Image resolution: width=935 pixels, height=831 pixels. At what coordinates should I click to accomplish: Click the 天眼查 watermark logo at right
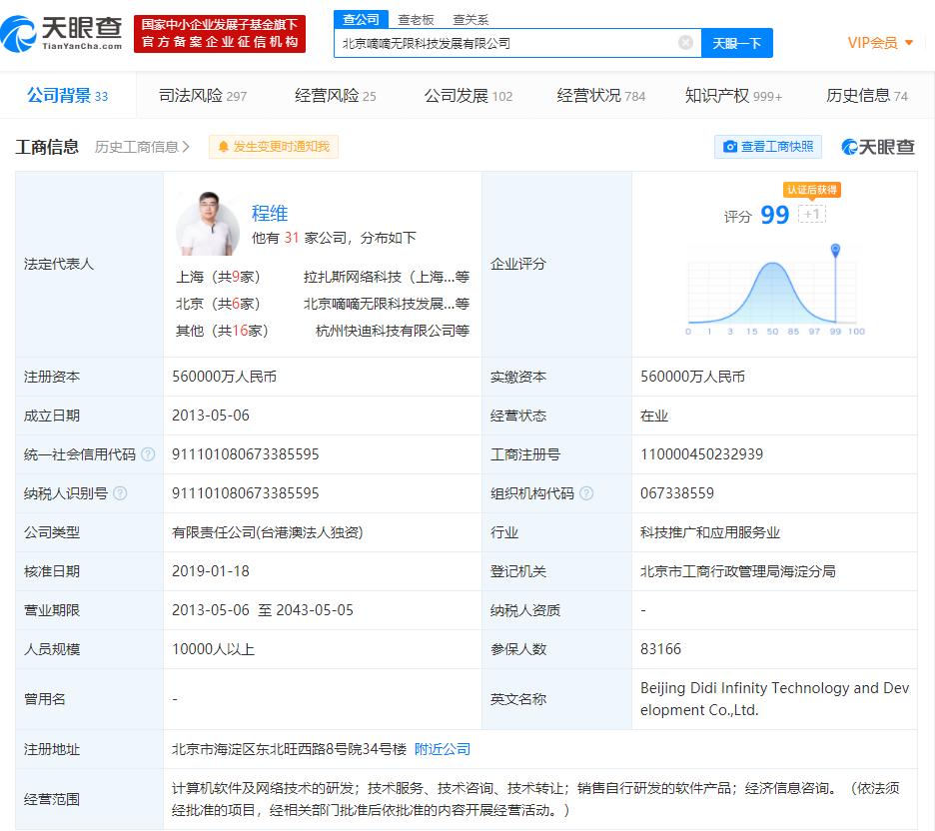[x=878, y=147]
